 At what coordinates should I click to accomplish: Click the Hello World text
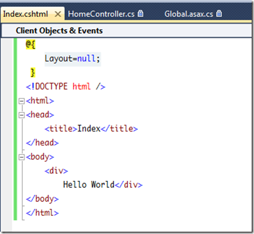coord(89,184)
